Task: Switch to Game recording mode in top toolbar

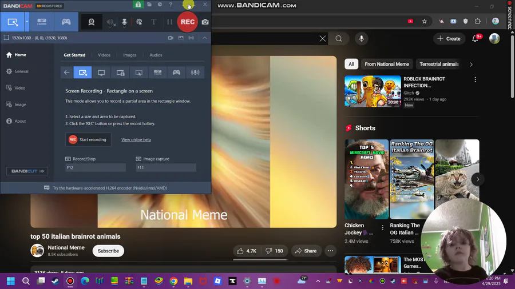Action: 66,22
